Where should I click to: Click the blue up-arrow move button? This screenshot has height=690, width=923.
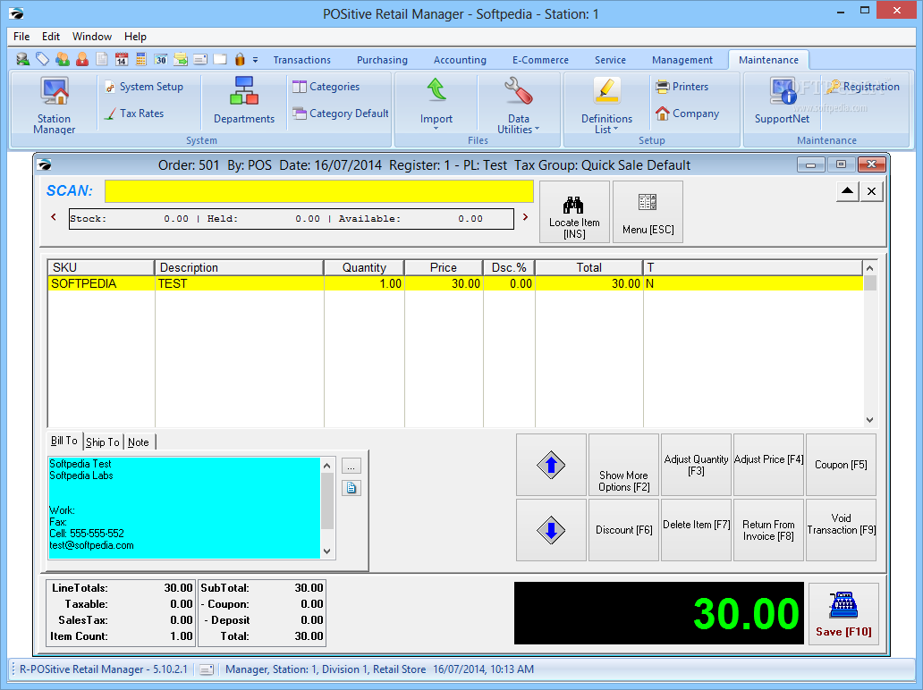coord(551,465)
